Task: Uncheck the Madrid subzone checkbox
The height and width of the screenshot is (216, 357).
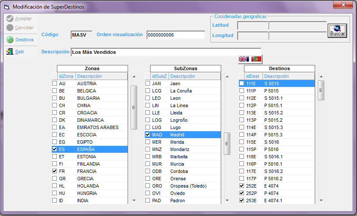Action: click(148, 134)
